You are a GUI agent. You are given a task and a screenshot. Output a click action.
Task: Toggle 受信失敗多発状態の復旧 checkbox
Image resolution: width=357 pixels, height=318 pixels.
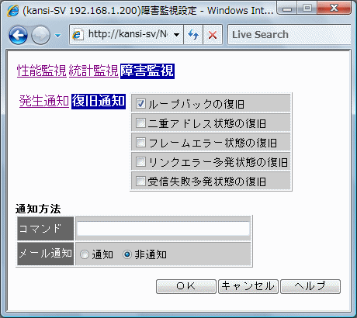click(140, 181)
